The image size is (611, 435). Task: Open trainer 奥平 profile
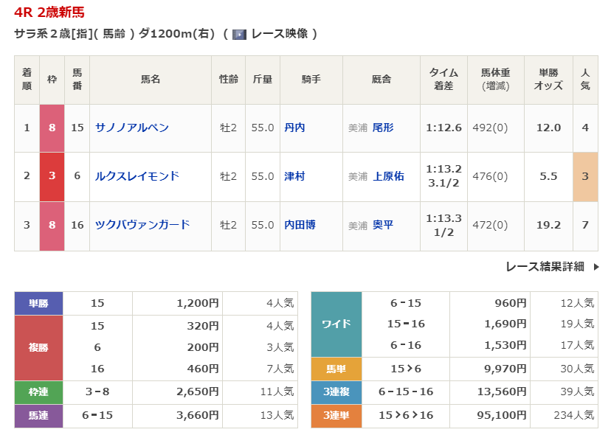click(383, 225)
